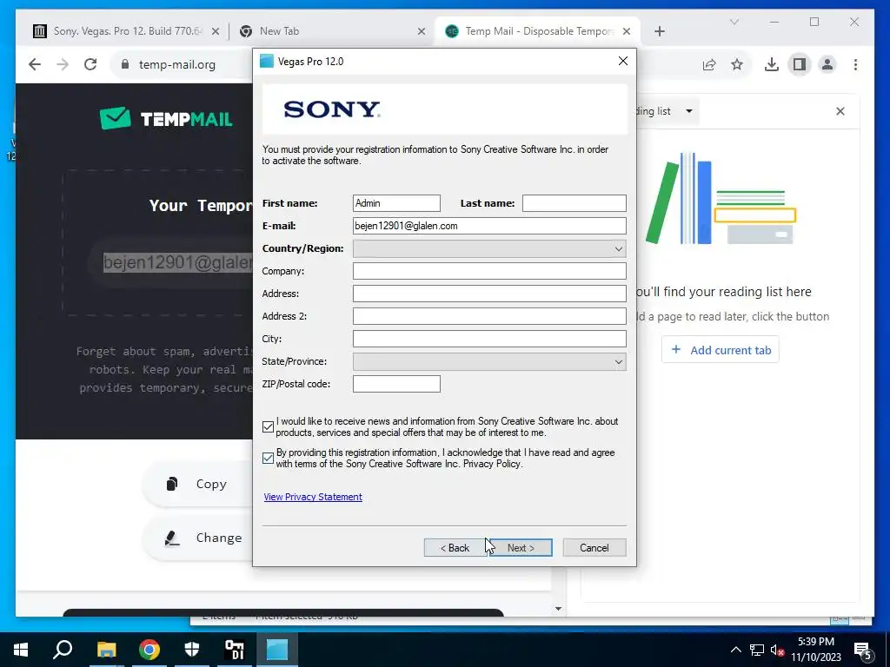Click the bejen12901 temporary email text on TempMail
Viewport: 890px width, 667px height.
(177, 262)
